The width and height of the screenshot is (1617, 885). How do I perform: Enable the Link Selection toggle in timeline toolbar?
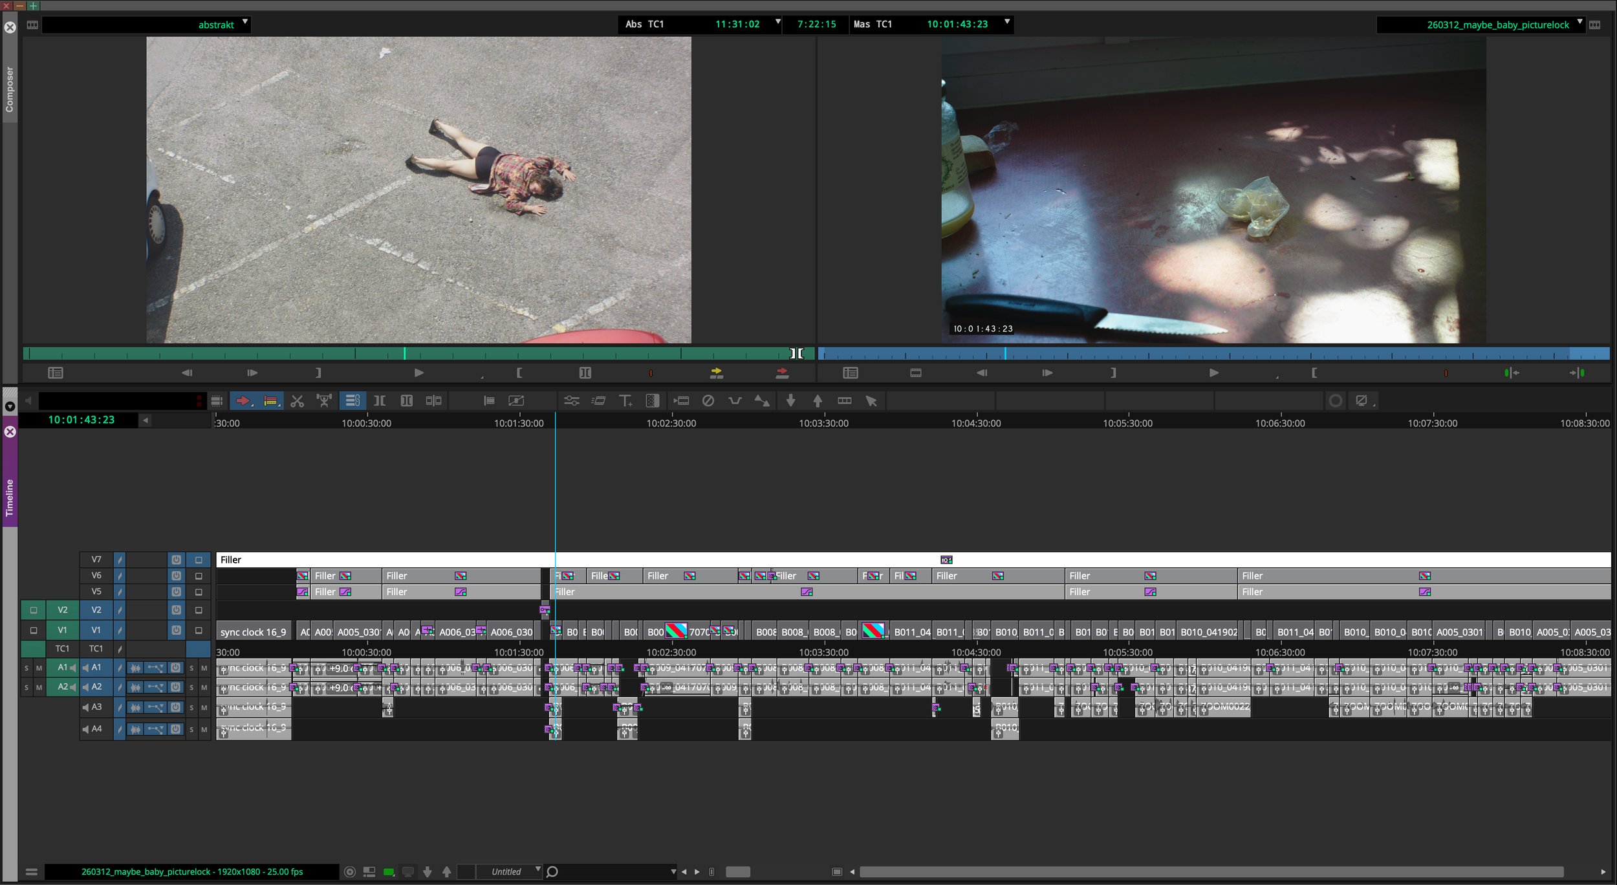click(x=353, y=401)
